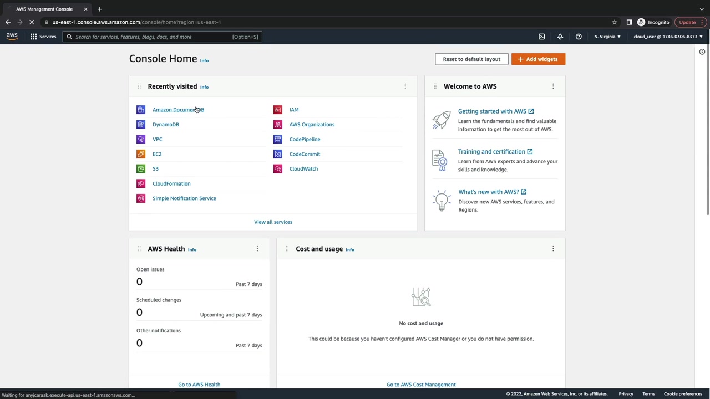
Task: Open the notifications bell
Action: (560, 37)
